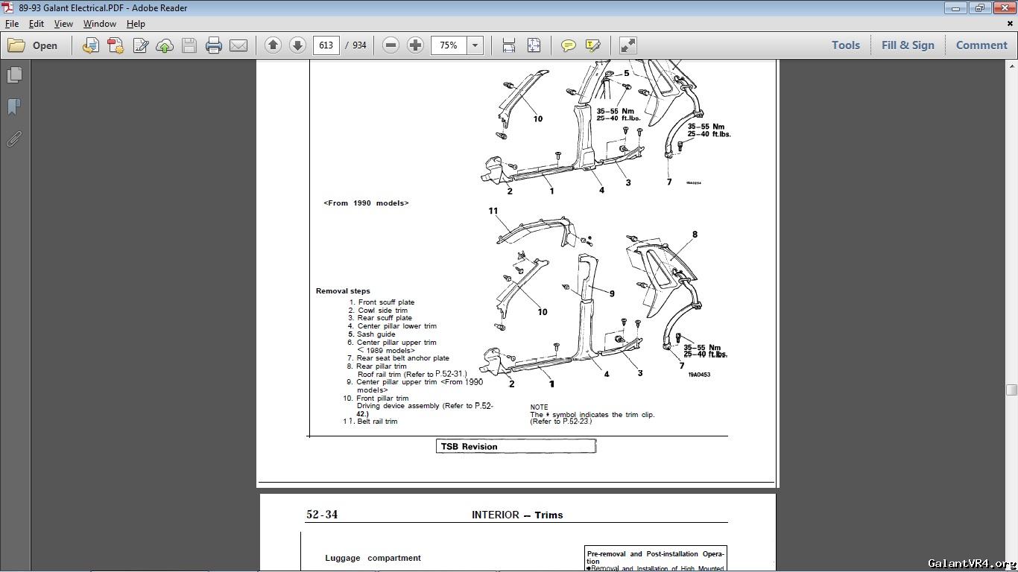The height and width of the screenshot is (572, 1018).
Task: Click the 'Rear seat belt anchor plate' text
Action: click(402, 358)
